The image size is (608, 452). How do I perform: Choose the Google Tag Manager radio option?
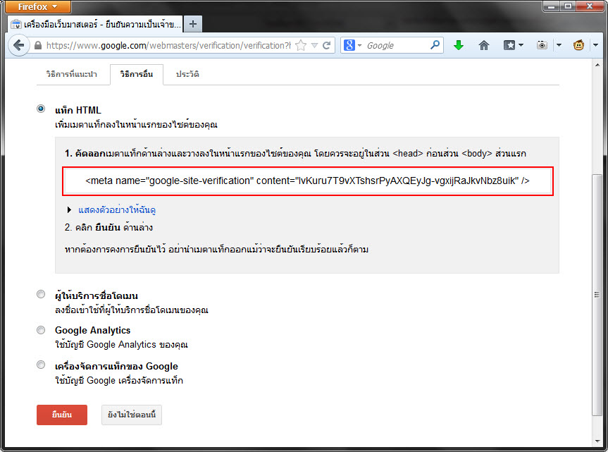coord(41,365)
